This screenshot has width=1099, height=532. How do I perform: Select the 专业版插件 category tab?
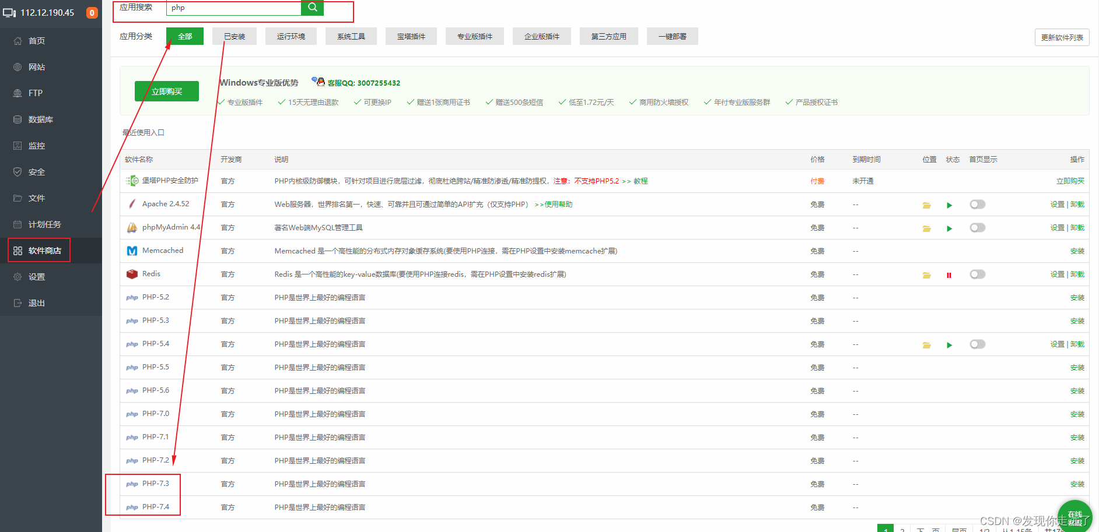pyautogui.click(x=475, y=36)
